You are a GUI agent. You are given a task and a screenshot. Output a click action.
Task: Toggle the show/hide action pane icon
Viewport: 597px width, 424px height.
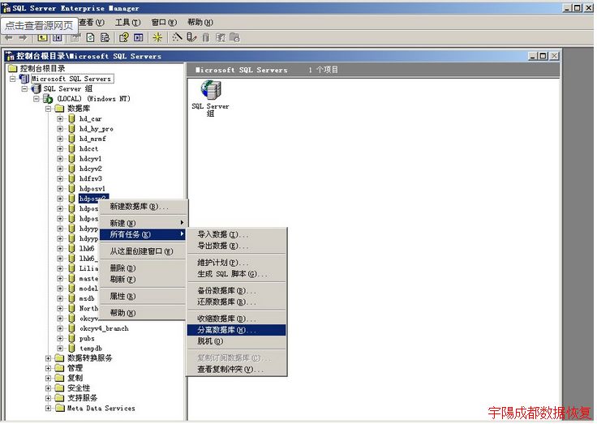tap(139, 37)
